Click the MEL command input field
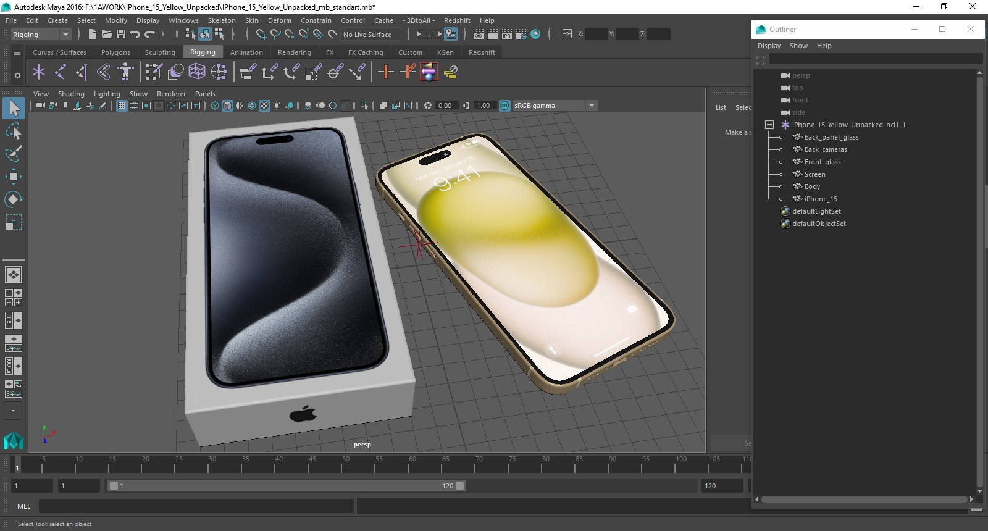 [x=196, y=506]
